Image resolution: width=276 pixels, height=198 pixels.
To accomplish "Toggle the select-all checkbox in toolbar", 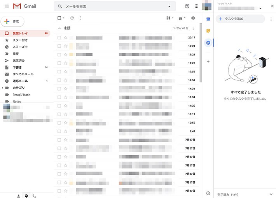I will tap(59, 18).
